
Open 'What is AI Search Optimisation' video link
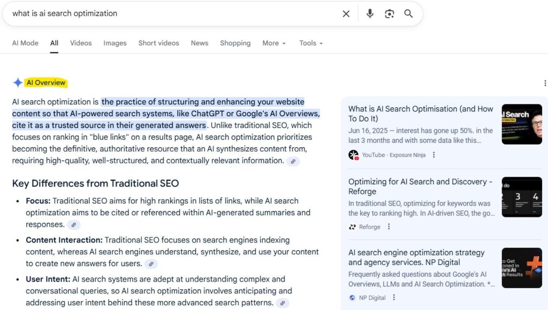tap(420, 114)
